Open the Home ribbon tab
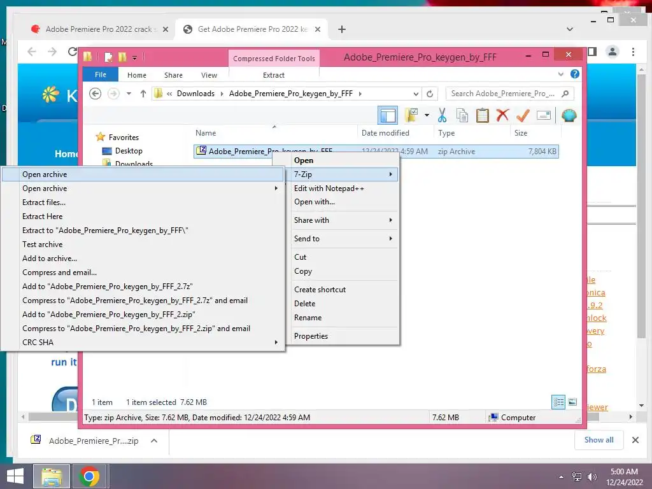 point(137,75)
